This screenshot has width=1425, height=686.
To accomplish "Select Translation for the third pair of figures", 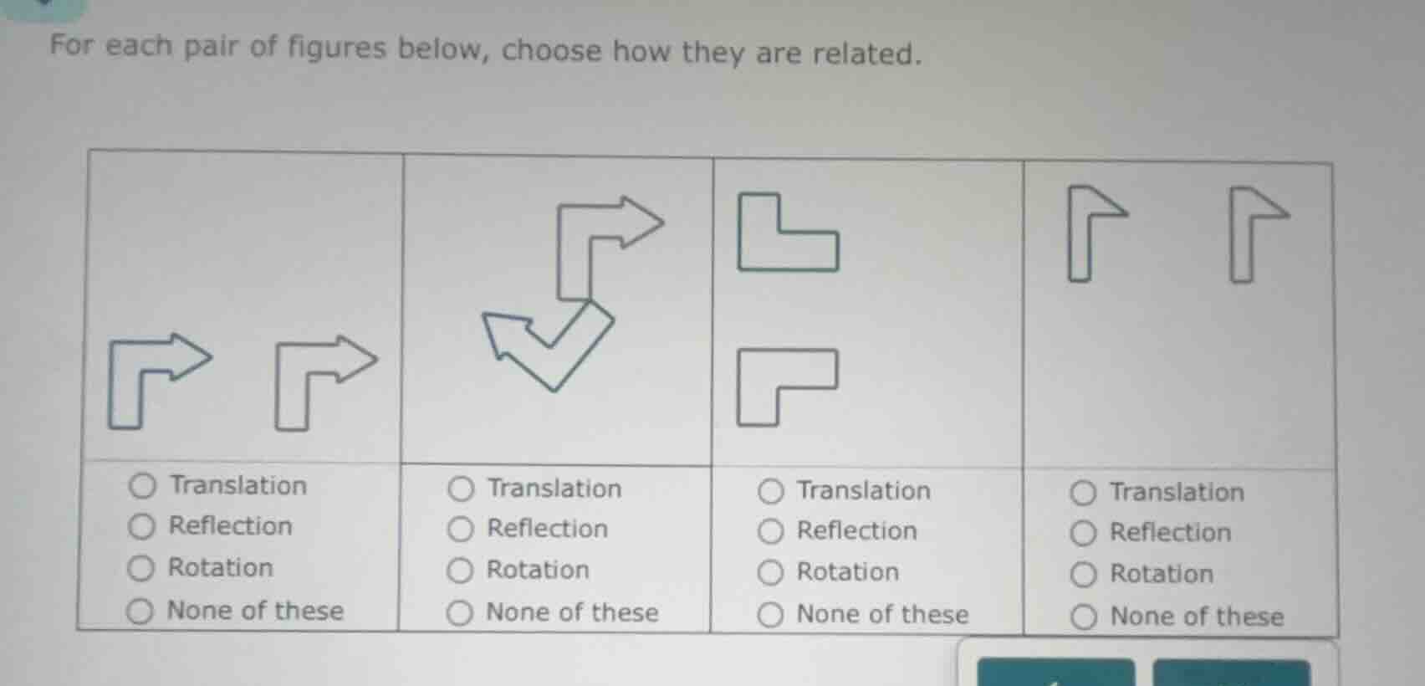I will click(x=772, y=489).
